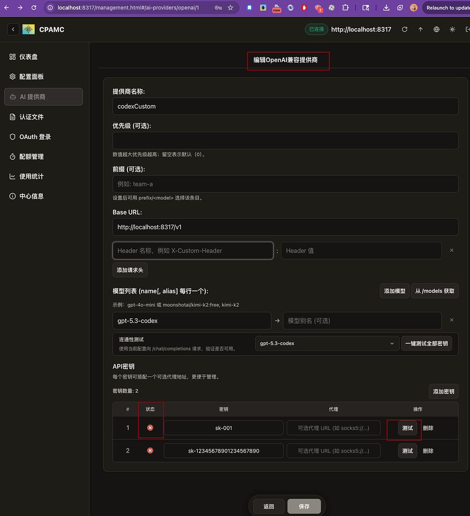Remove the gpt-5.3-codex model row with X
Image resolution: width=470 pixels, height=516 pixels.
[x=451, y=320]
